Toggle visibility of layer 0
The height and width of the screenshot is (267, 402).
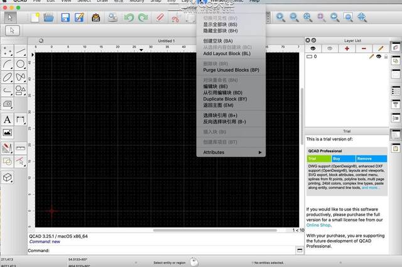point(379,56)
